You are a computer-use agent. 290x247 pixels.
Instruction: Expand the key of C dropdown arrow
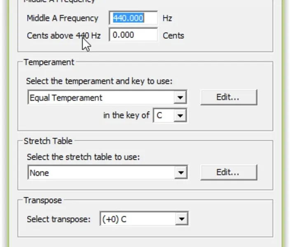click(x=180, y=116)
